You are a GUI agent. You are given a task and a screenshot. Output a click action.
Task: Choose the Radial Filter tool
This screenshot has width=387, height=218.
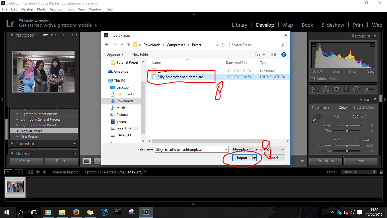pos(356,89)
